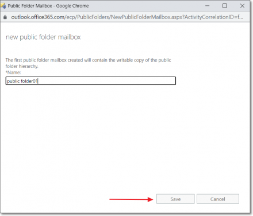Click the '*Name:' field label
Screen dimensions: 253x216
click(x=13, y=73)
